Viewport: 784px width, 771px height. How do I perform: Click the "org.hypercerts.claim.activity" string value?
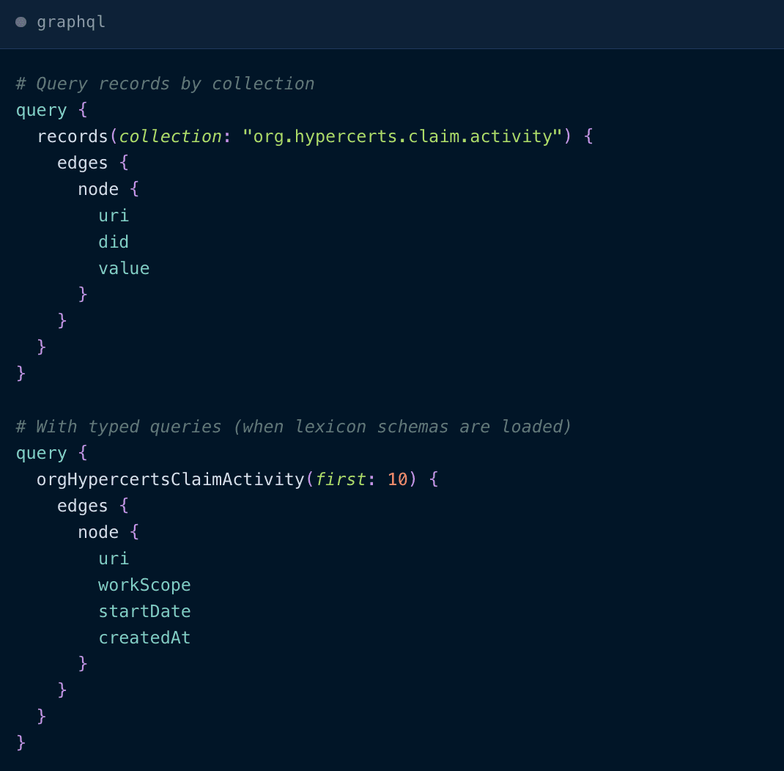coord(402,136)
